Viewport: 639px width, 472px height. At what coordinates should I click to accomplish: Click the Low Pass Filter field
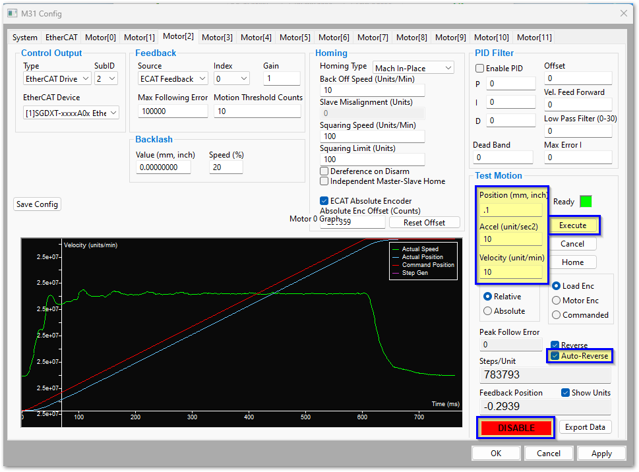(578, 131)
